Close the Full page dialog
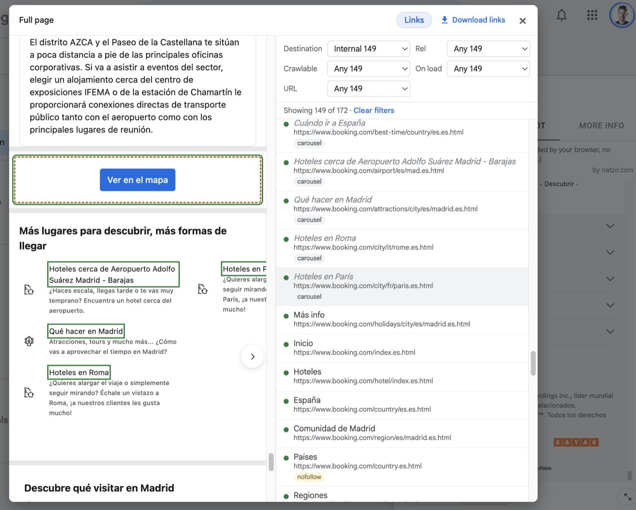 tap(522, 20)
